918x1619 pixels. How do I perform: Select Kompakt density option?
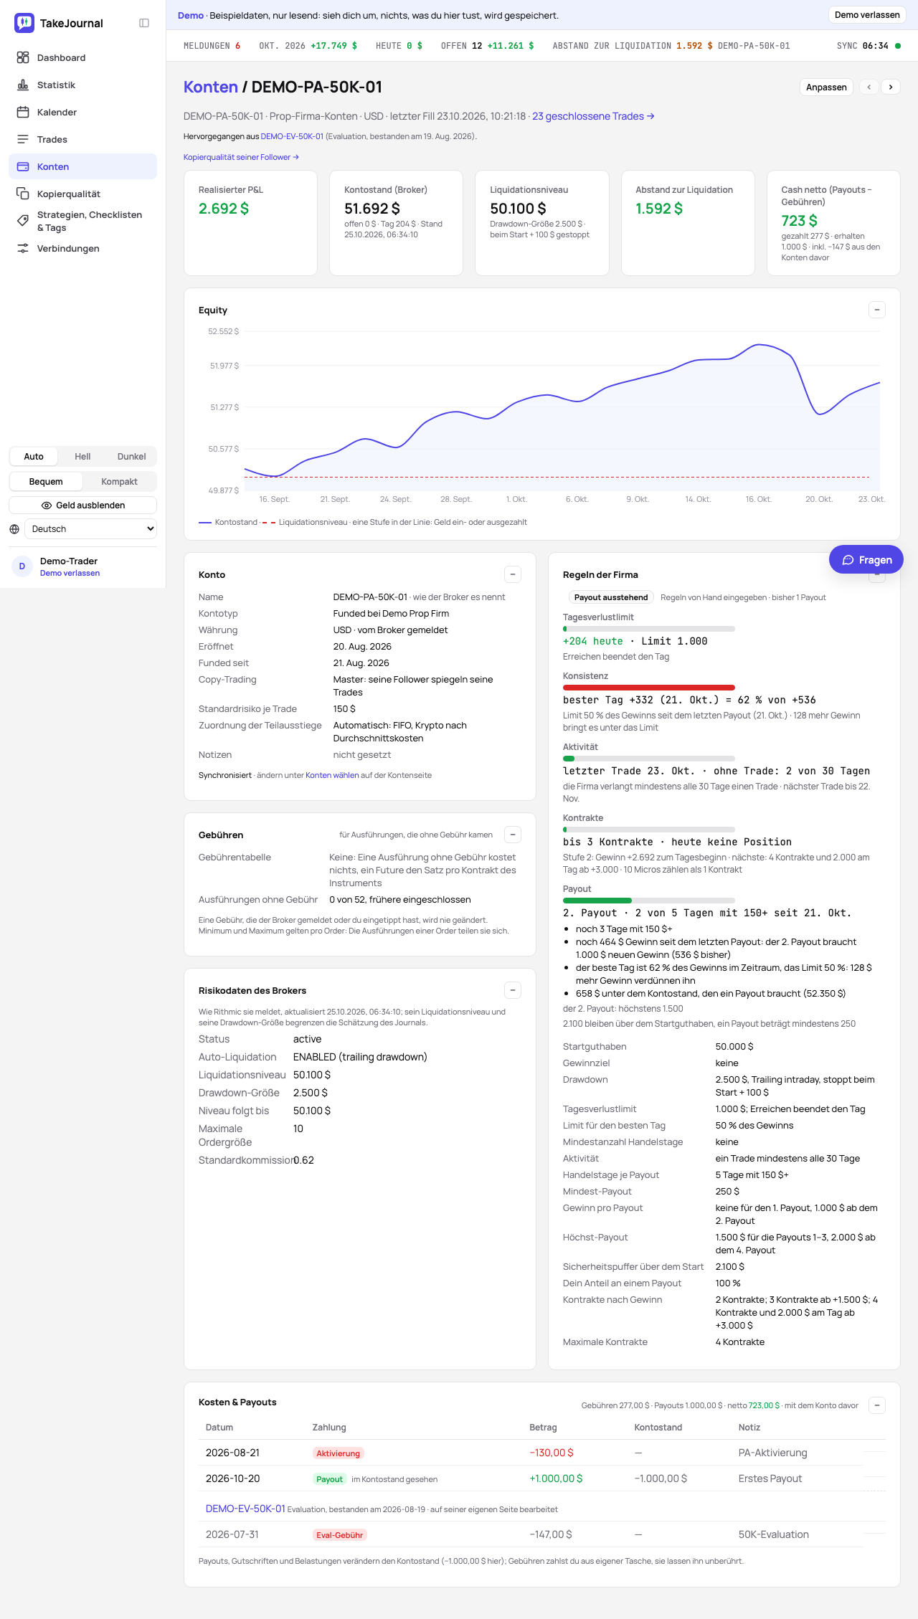119,481
